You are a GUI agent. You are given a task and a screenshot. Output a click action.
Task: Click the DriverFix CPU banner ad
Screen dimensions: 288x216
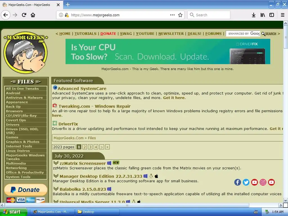[x=168, y=51]
